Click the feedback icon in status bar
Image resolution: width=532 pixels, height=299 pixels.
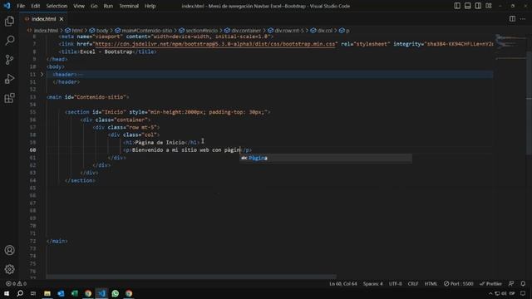click(x=511, y=284)
